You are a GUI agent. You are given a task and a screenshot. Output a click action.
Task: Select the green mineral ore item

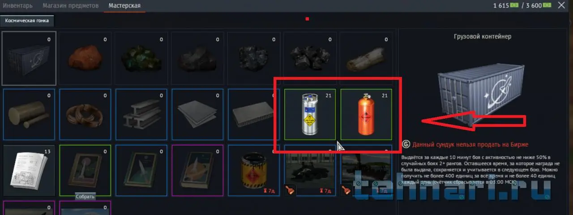(x=141, y=58)
